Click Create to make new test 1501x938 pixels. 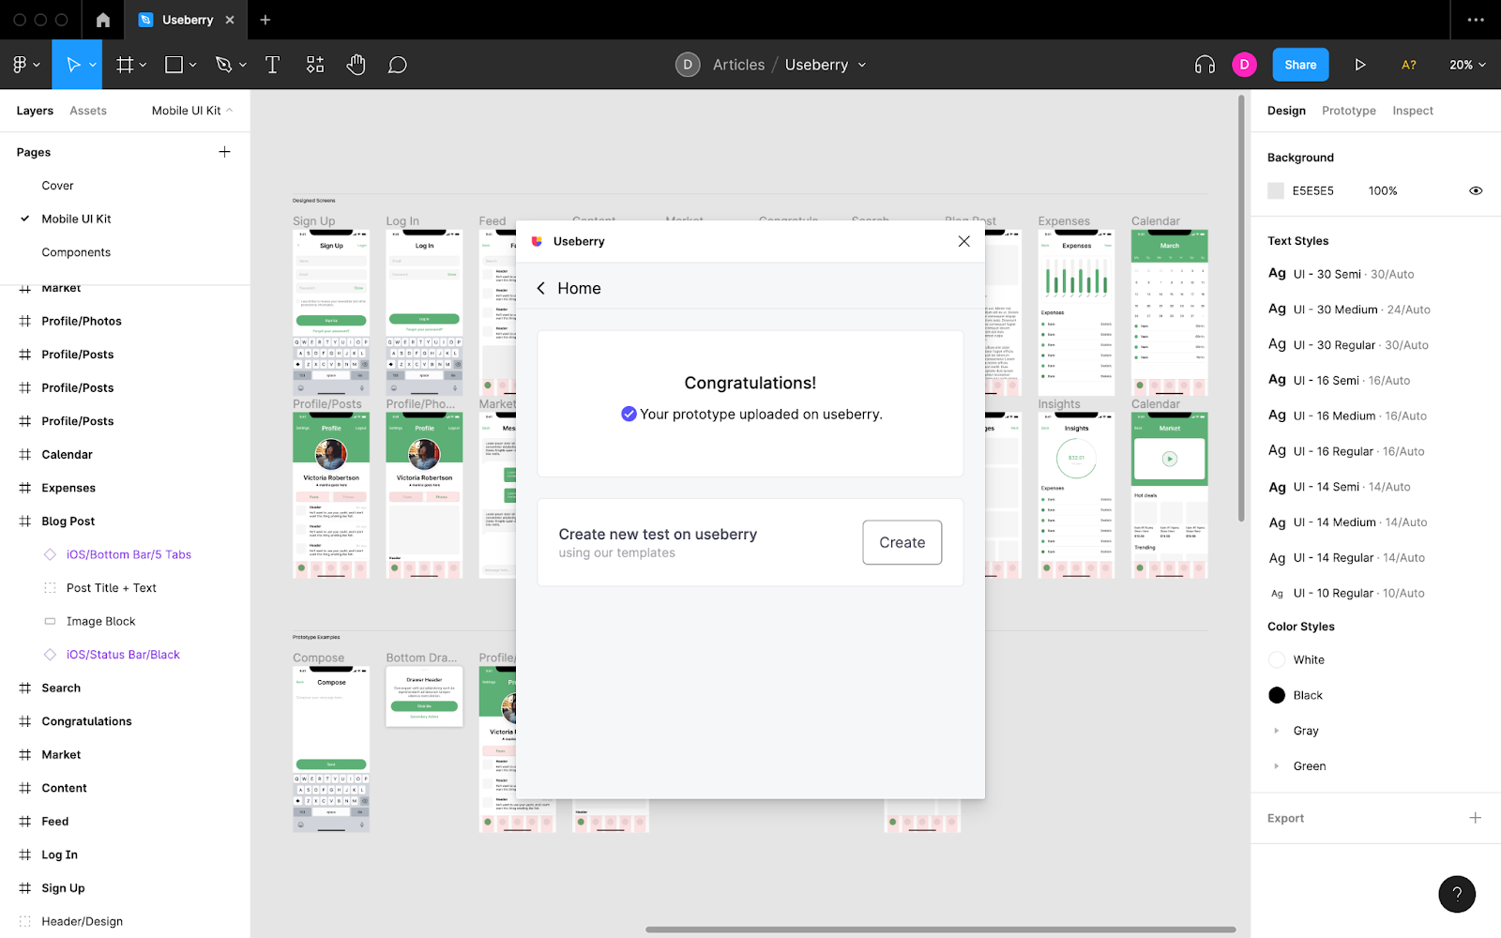point(902,542)
